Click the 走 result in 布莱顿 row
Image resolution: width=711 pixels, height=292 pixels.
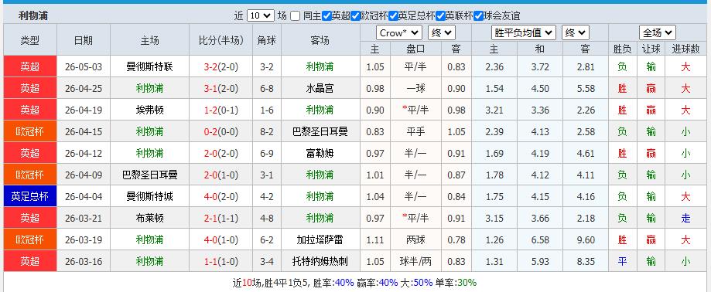click(x=685, y=218)
